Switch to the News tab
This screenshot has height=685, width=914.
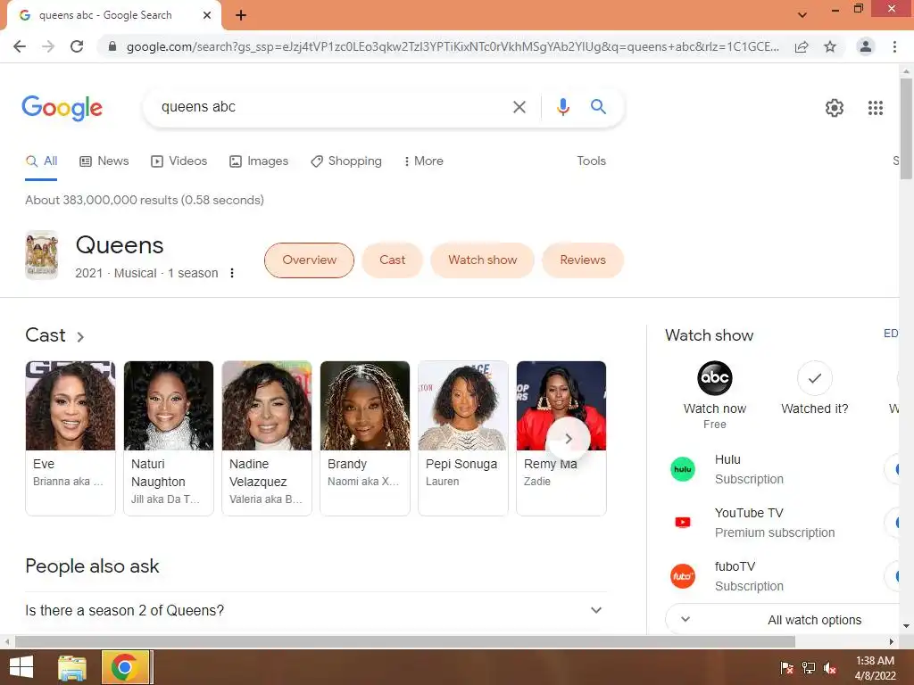(104, 161)
